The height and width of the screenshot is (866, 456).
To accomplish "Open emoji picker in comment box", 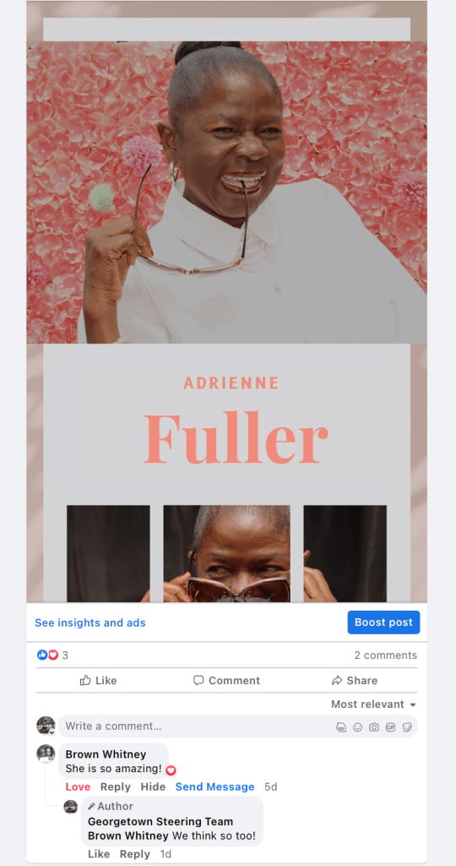I will pyautogui.click(x=358, y=726).
